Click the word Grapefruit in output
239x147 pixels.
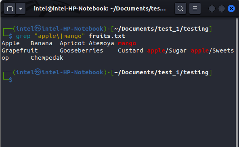click(x=20, y=50)
